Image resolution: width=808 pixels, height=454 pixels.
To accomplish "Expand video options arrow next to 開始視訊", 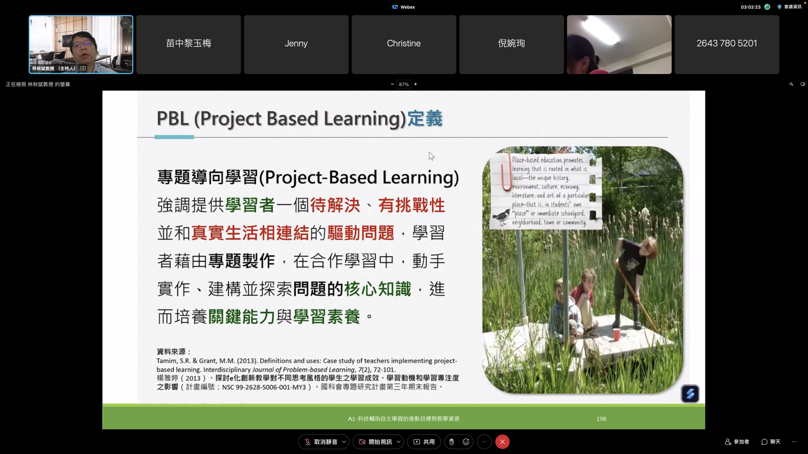I will (x=399, y=442).
